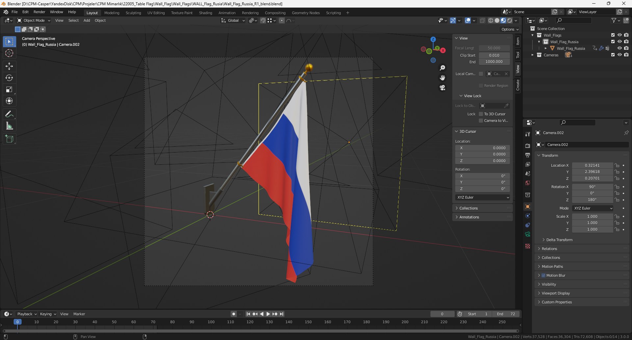632x340 pixels.
Task: Switch to wireframe viewport shading
Action: point(491,20)
